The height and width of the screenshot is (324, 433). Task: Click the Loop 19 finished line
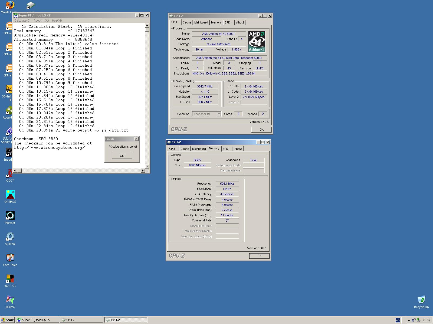click(x=57, y=126)
